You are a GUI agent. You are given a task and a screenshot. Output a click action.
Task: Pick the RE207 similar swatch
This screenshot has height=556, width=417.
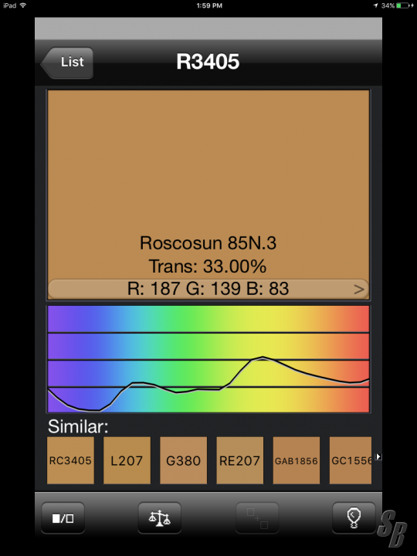point(239,460)
